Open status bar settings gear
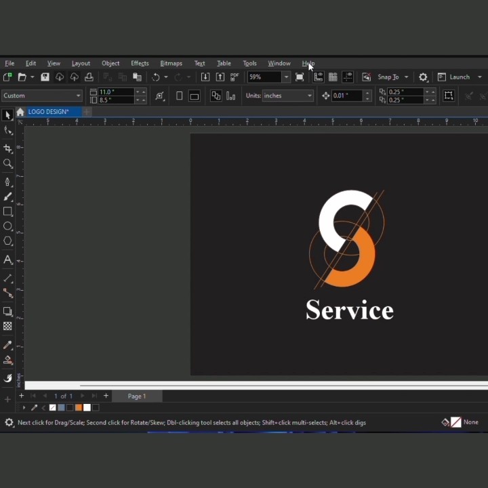 9,422
